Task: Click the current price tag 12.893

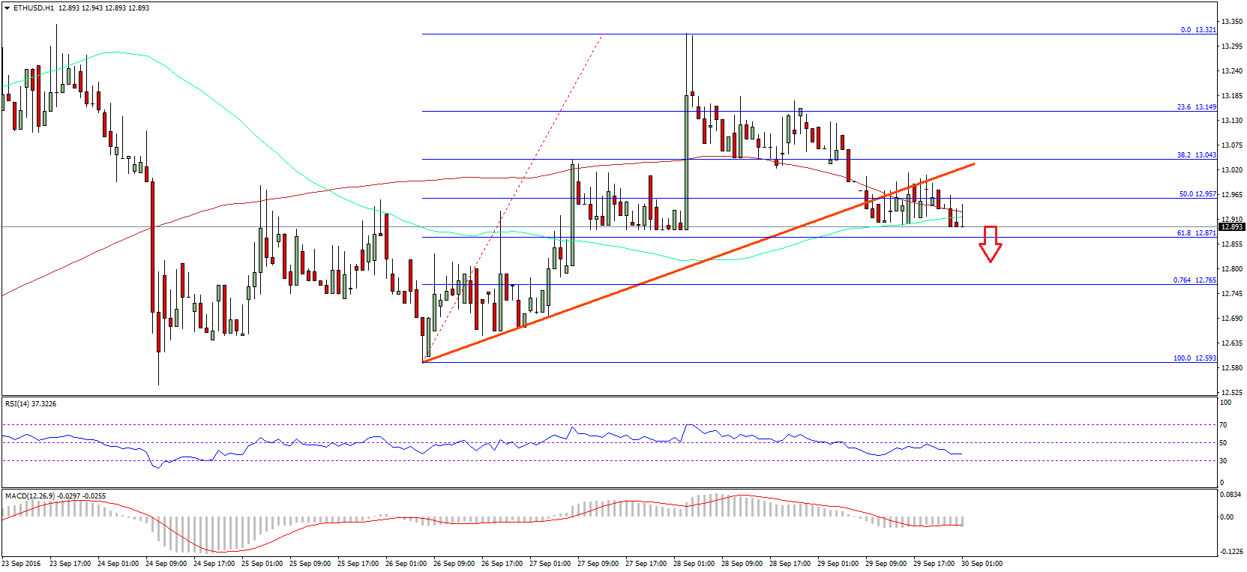Action: [1232, 227]
